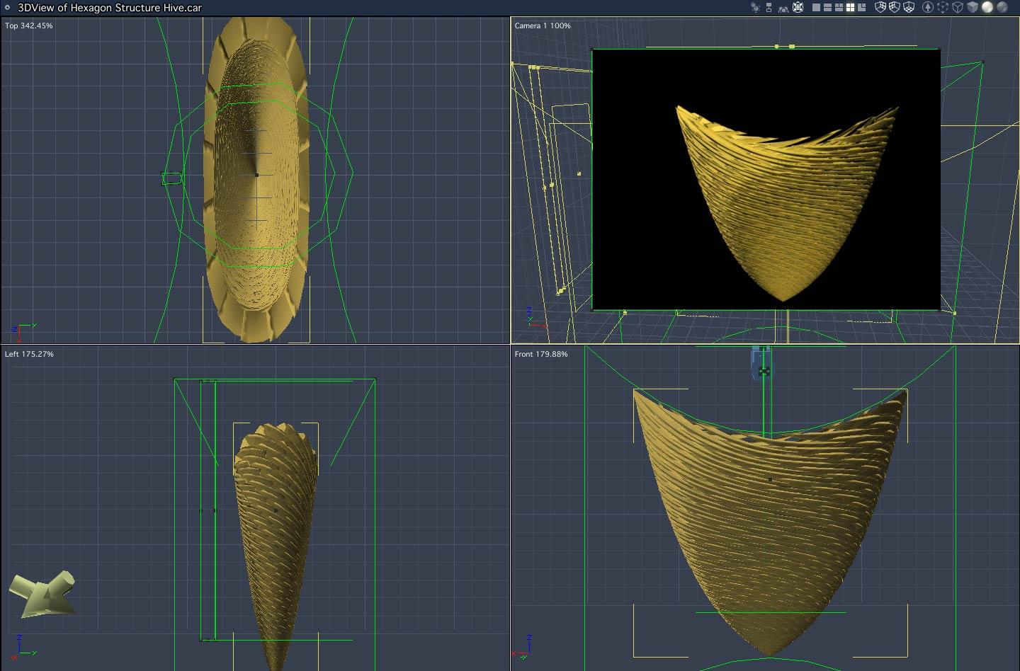The image size is (1020, 671).
Task: Select the blue camera object in Front view
Action: tap(762, 364)
